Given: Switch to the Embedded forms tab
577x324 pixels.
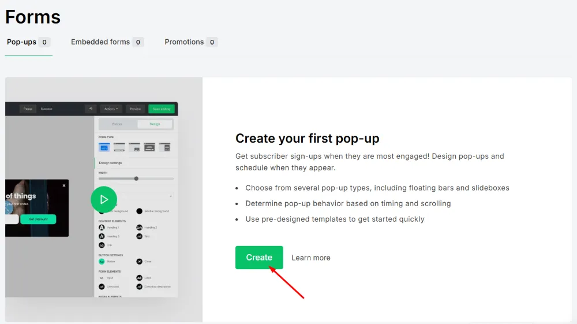Looking at the screenshot, I should (x=100, y=42).
